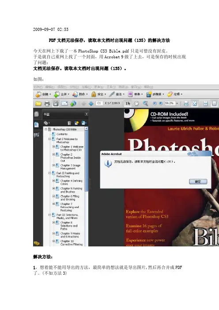Click the Save floppy disk icon

coord(56,103)
